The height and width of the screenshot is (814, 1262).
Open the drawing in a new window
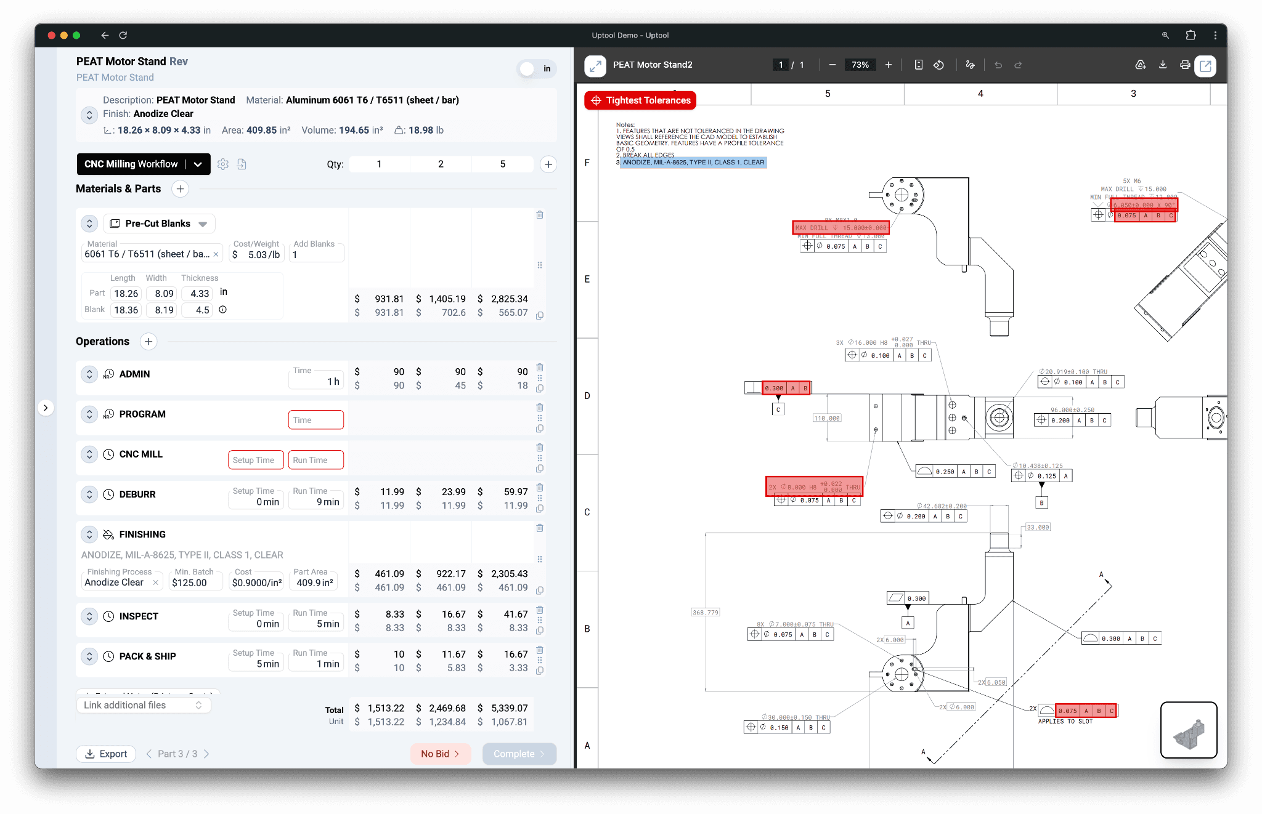click(x=1205, y=65)
